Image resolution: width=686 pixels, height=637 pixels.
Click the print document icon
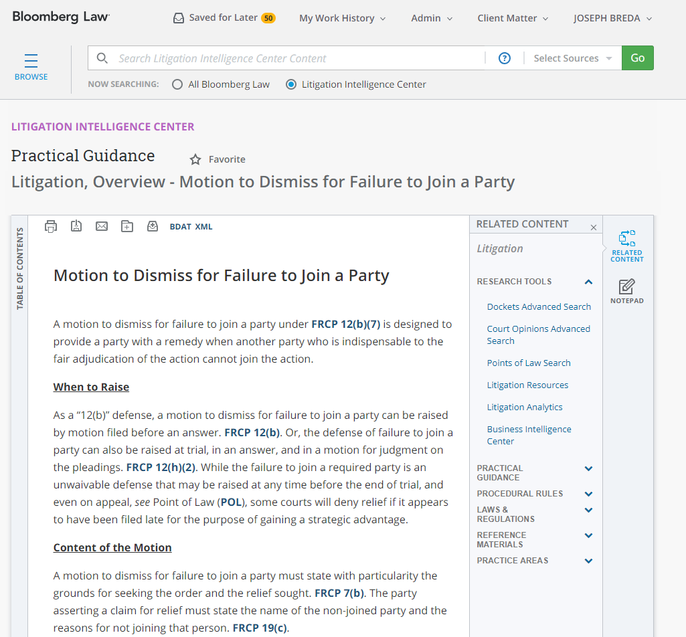click(51, 226)
